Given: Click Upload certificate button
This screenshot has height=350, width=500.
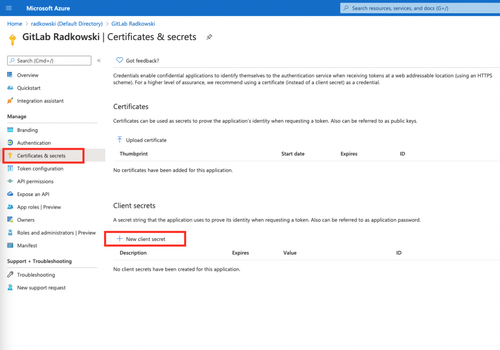Looking at the screenshot, I should point(142,140).
